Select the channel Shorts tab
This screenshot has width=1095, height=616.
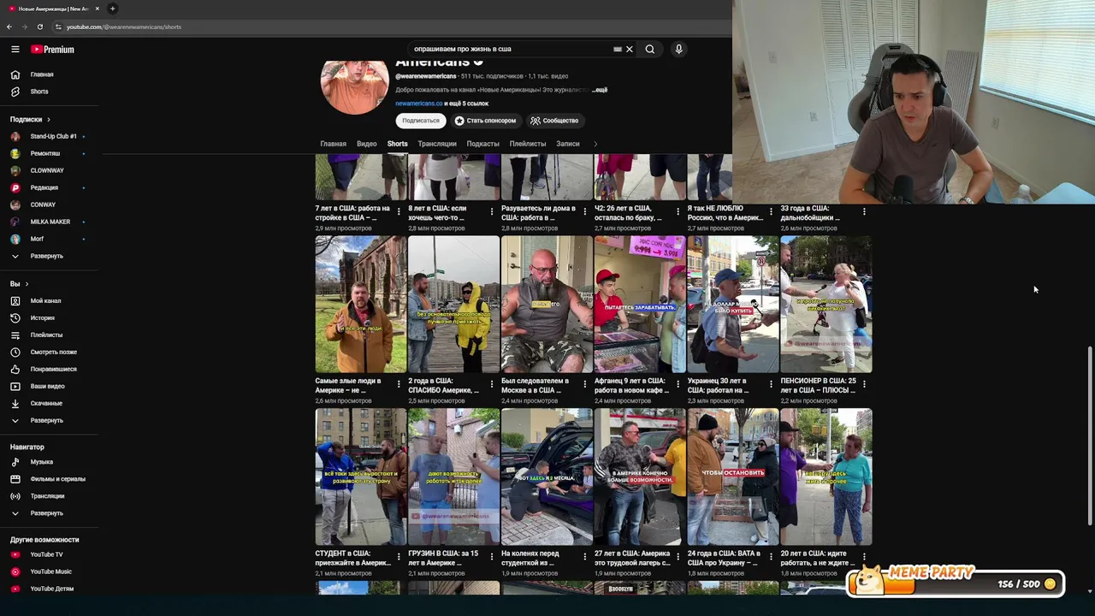[398, 144]
